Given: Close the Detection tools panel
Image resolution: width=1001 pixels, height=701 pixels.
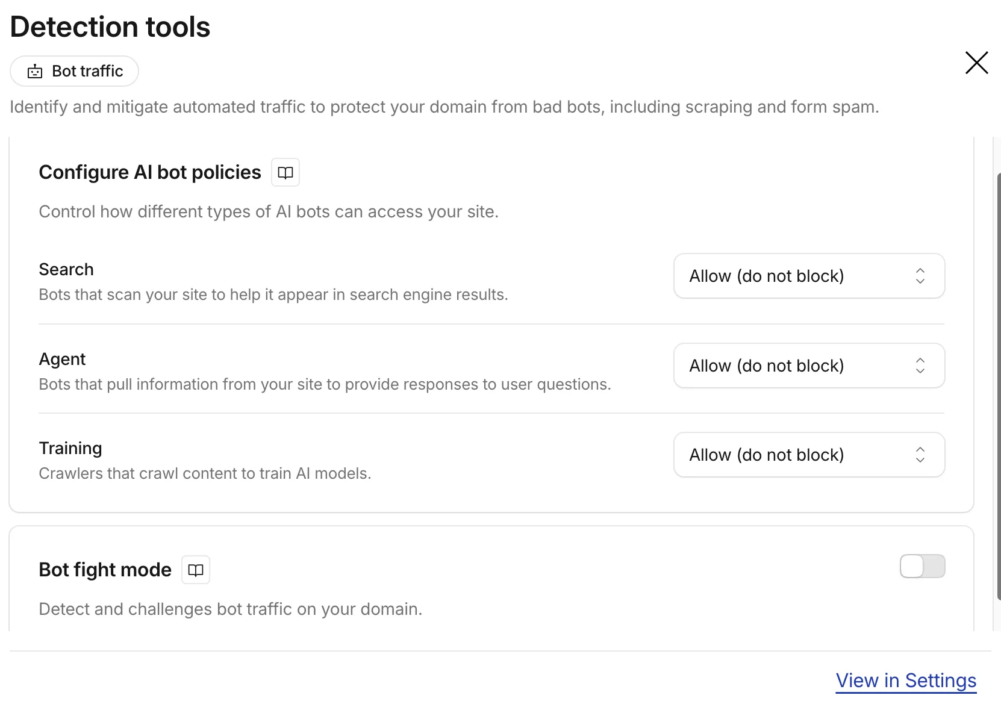Looking at the screenshot, I should point(976,63).
